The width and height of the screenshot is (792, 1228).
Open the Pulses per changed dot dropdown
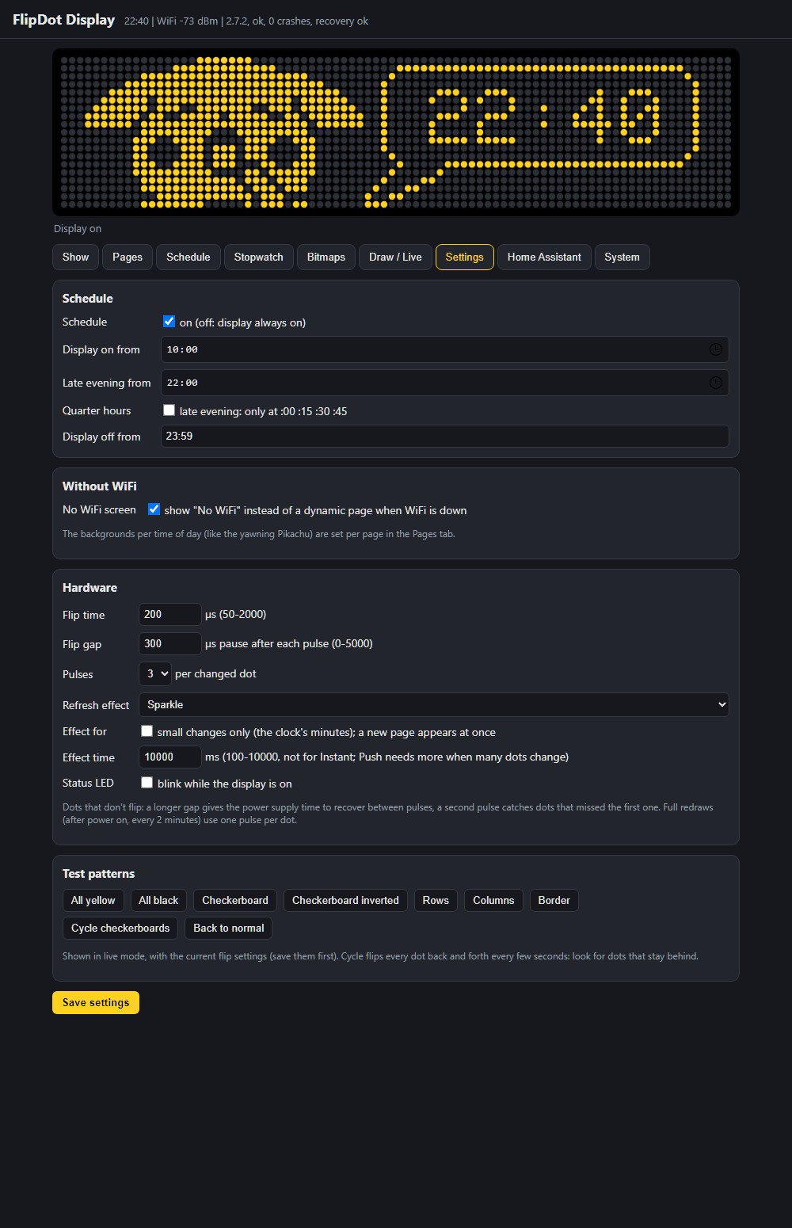click(x=154, y=674)
